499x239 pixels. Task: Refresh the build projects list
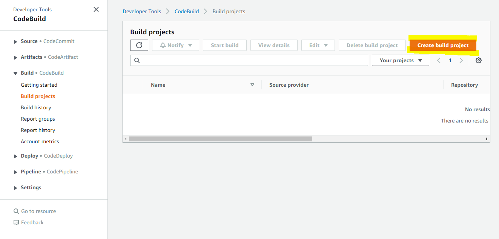pyautogui.click(x=139, y=45)
